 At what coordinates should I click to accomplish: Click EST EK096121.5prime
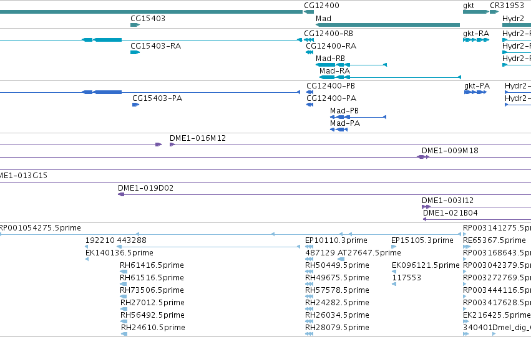point(426,266)
